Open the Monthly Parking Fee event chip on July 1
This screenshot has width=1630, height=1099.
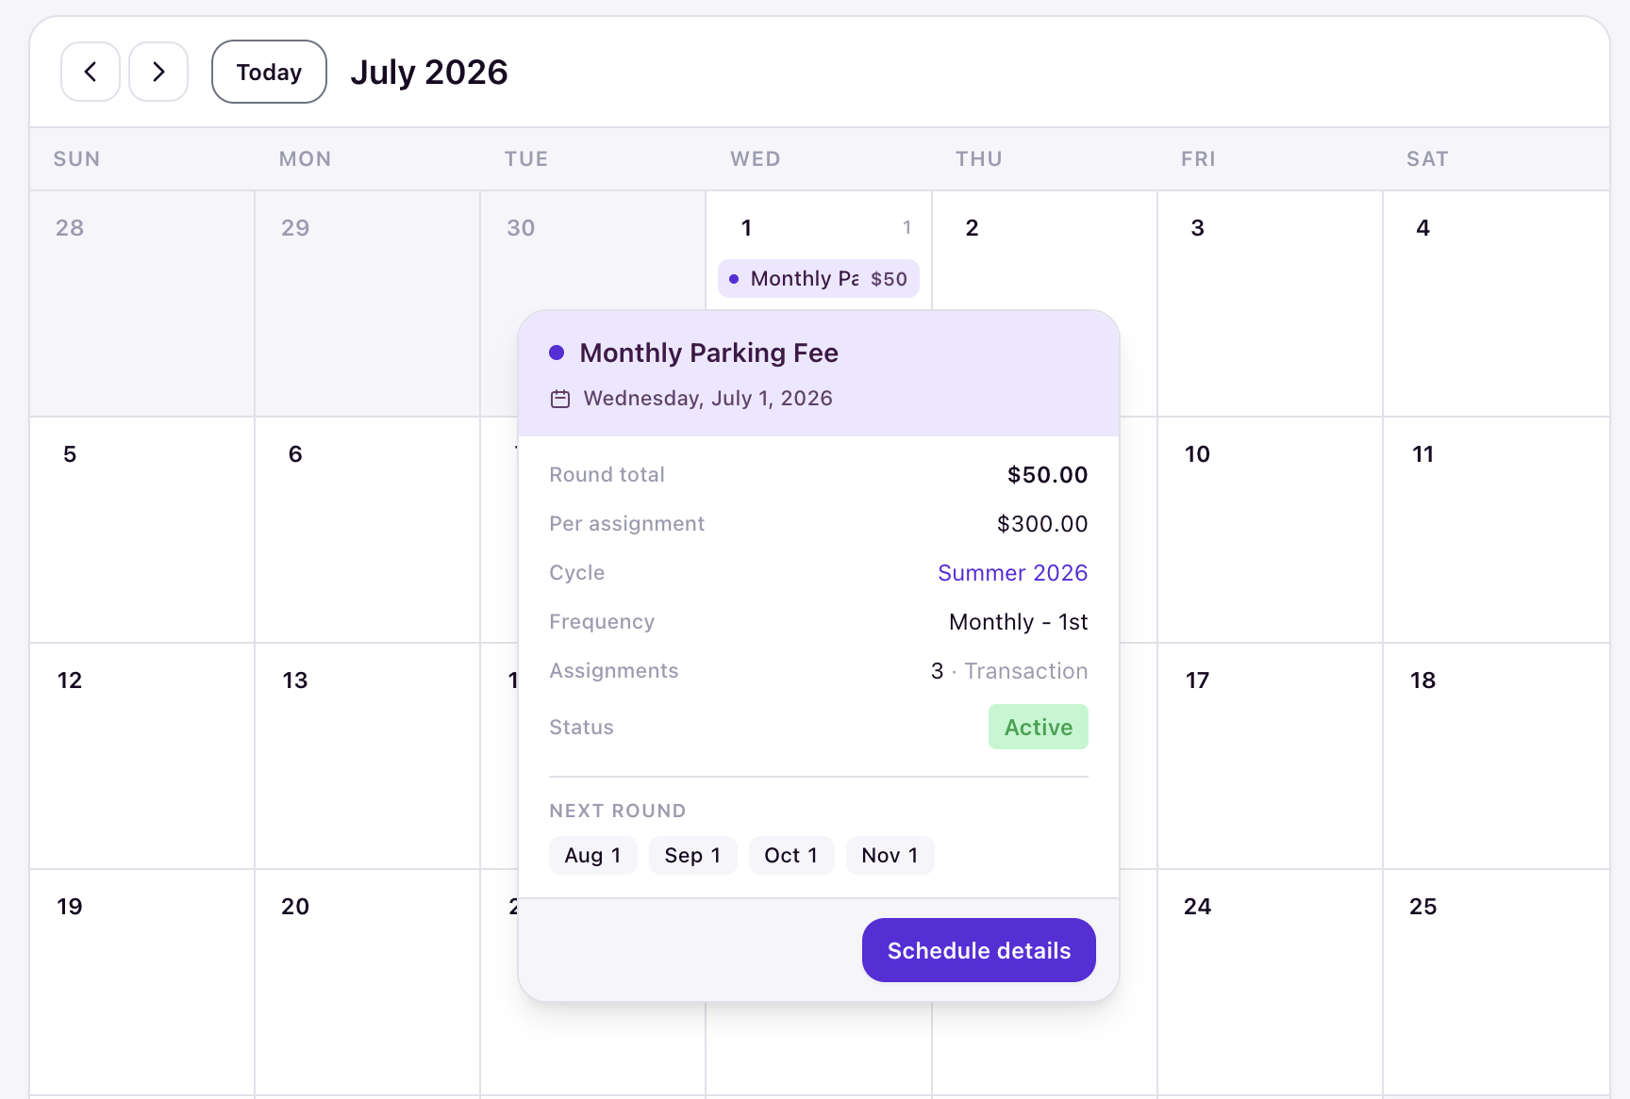coord(819,279)
